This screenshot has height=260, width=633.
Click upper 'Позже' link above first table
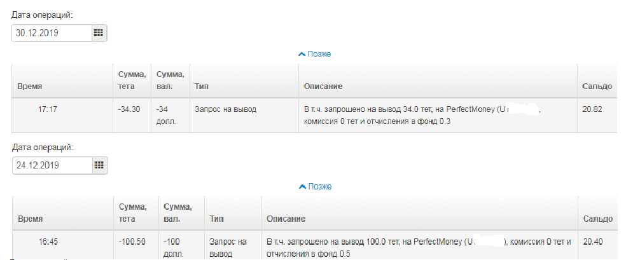click(319, 54)
